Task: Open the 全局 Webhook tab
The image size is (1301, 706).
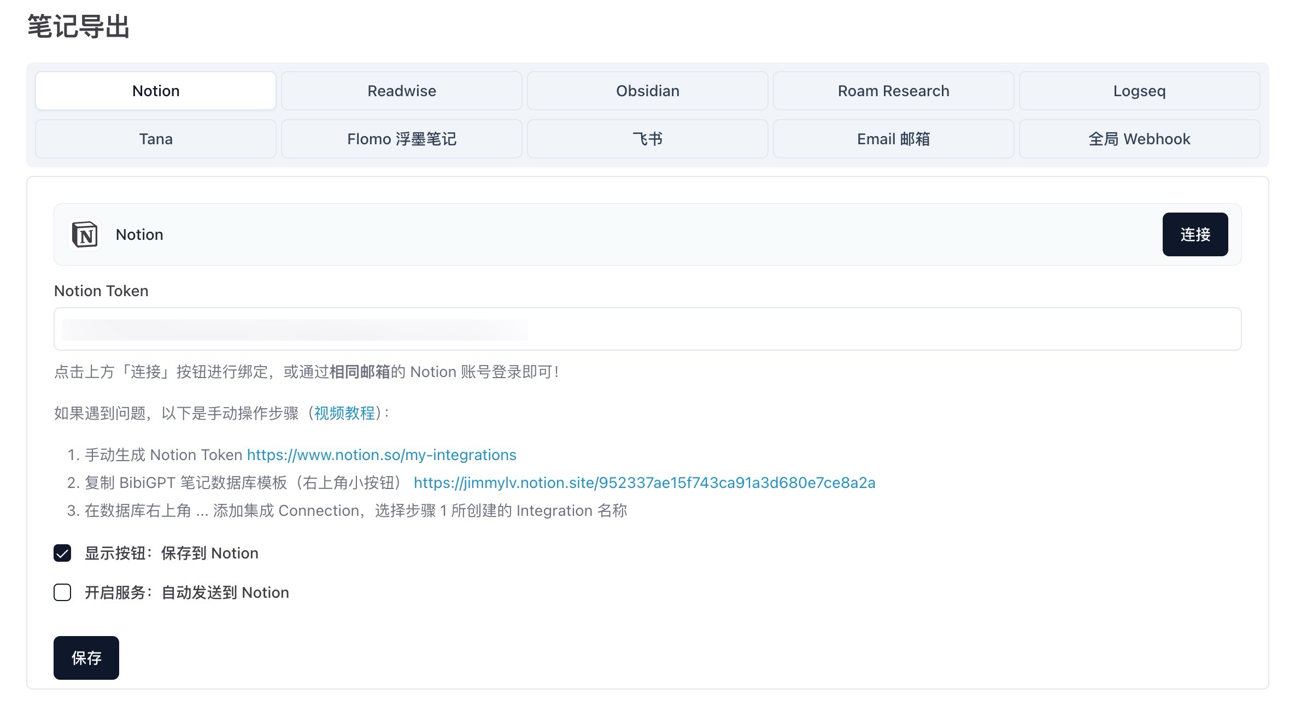Action: [x=1139, y=139]
